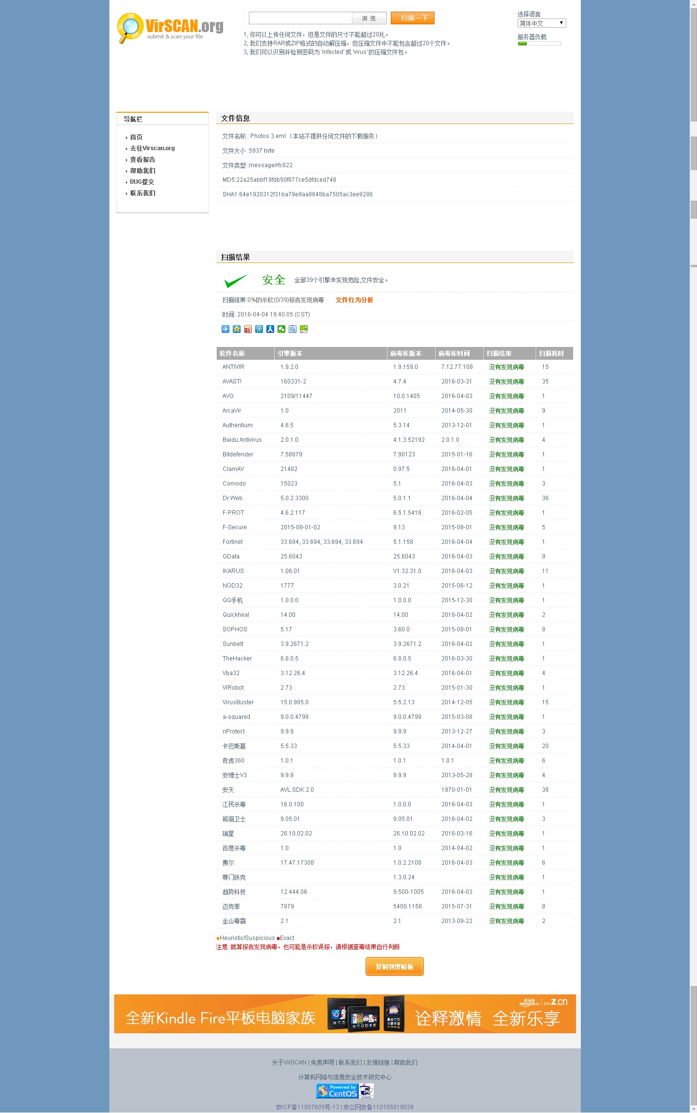Viewport: 697px width, 1113px height.
Task: Click into the file path input field
Action: pos(300,18)
